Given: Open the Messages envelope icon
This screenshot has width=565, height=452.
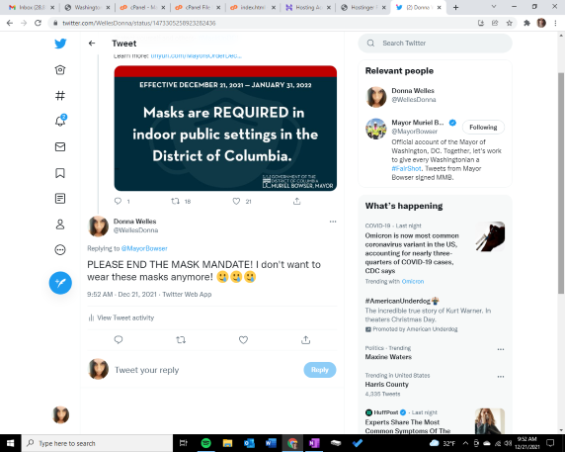Looking at the screenshot, I should [x=60, y=146].
